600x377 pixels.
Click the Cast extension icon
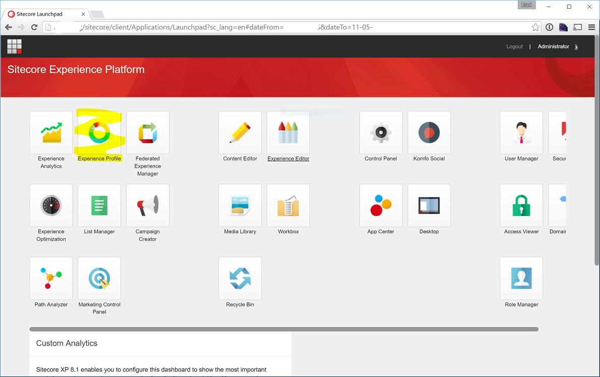[577, 27]
